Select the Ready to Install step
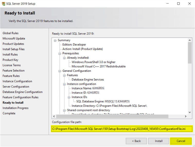 (x=13, y=103)
